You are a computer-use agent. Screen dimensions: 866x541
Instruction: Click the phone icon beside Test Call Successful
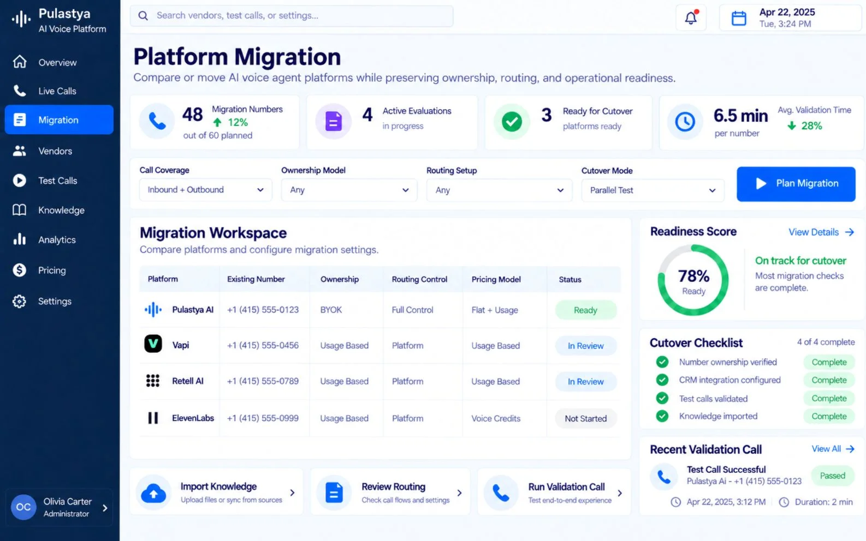(x=664, y=477)
